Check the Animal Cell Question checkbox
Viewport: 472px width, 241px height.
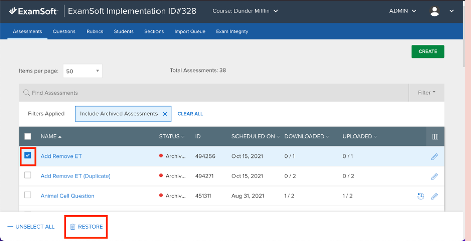point(27,195)
